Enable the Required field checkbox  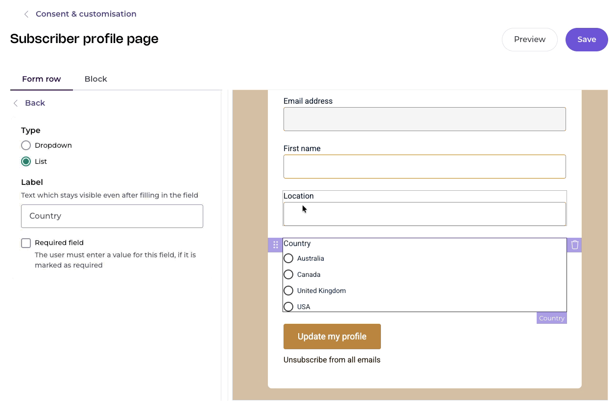26,243
